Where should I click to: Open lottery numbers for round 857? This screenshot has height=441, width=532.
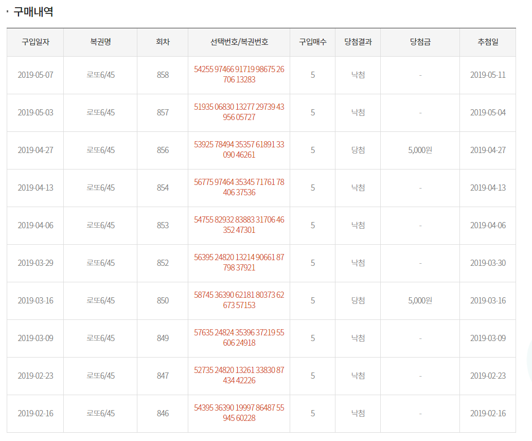click(239, 112)
